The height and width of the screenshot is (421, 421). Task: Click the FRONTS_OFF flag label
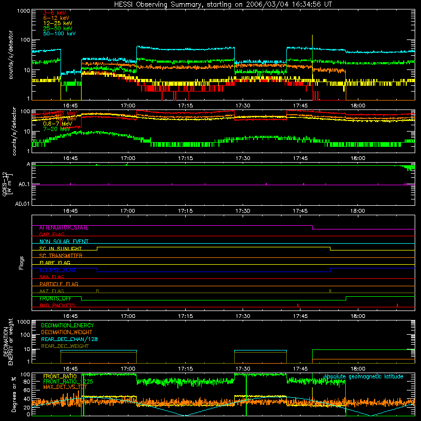(x=55, y=298)
